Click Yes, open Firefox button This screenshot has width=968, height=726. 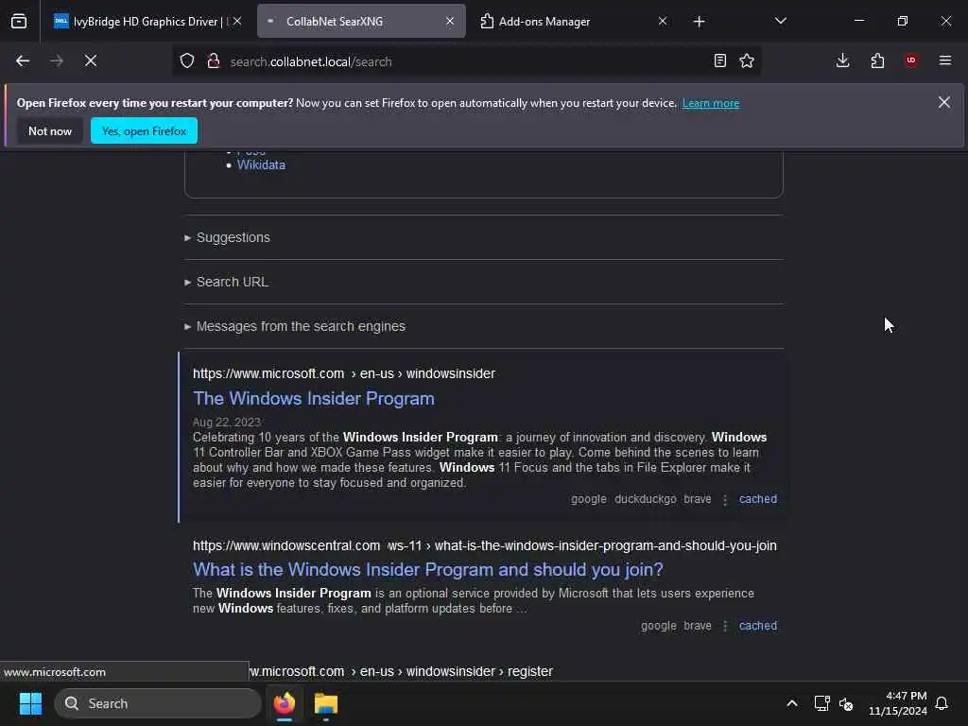click(x=144, y=130)
